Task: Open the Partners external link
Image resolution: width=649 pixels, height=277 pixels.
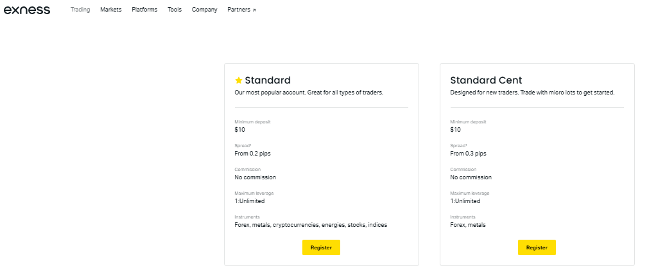Action: coord(242,10)
